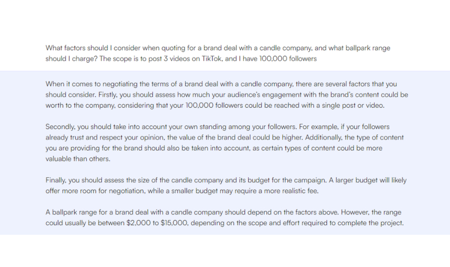
Task: Click "What factors should I consider" in the question
Action: point(96,48)
